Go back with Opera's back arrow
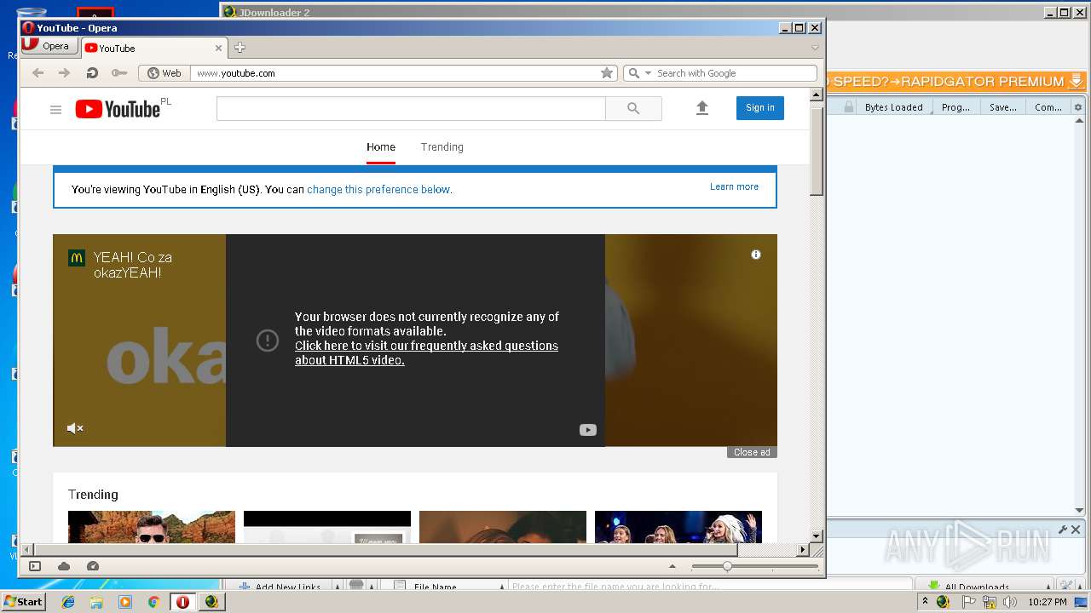The height and width of the screenshot is (613, 1091). point(38,73)
